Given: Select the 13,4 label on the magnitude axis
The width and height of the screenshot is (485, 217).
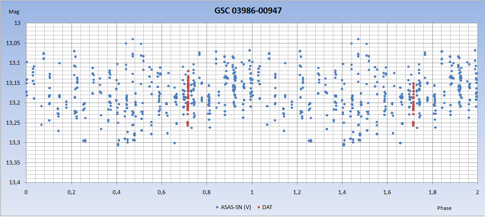Looking at the screenshot, I should point(15,182).
